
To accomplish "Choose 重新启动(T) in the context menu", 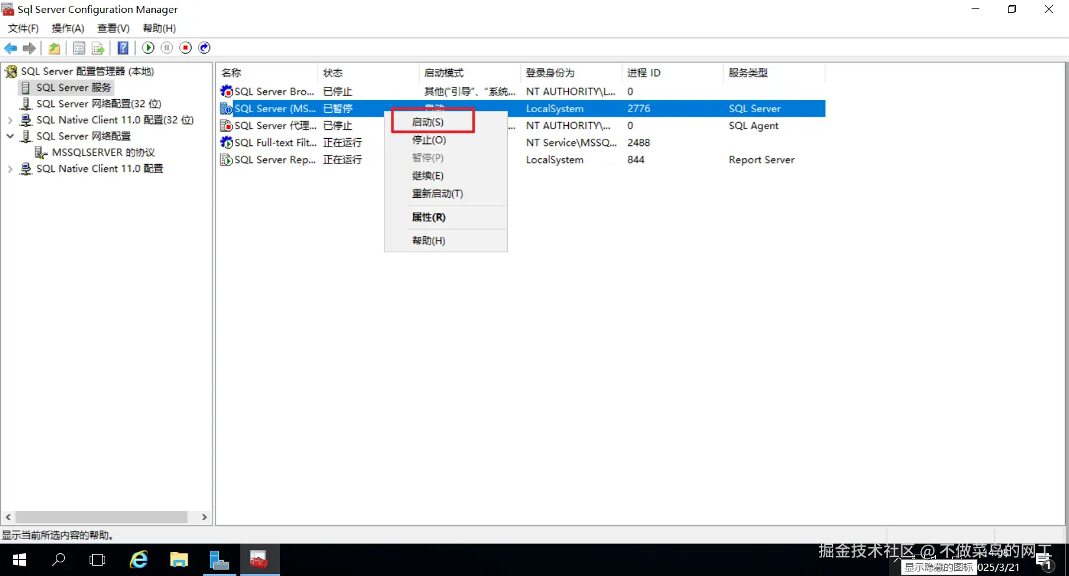I will click(438, 193).
